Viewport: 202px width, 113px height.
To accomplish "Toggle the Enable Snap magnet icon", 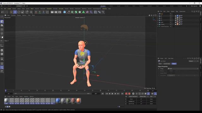I will pyautogui.click(x=2, y=59).
